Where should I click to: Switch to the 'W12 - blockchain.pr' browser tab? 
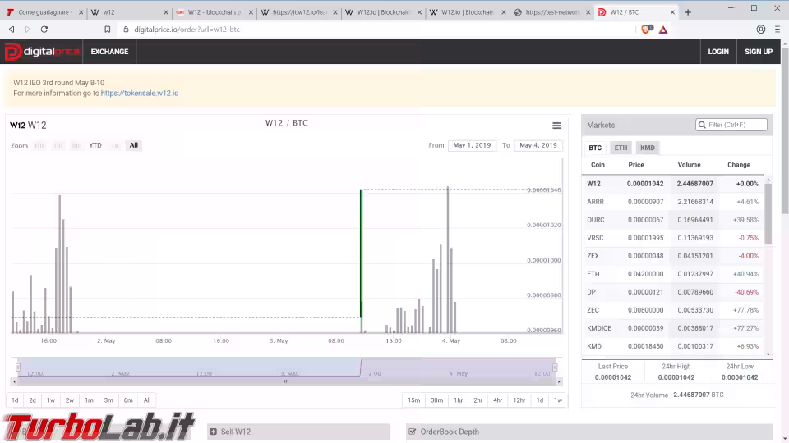click(x=214, y=12)
